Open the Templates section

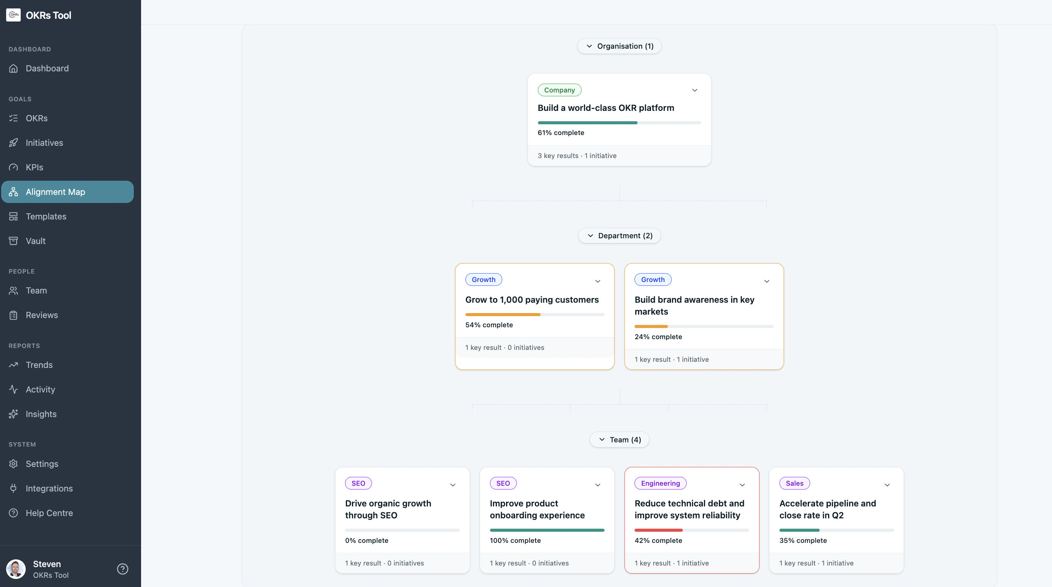(46, 216)
